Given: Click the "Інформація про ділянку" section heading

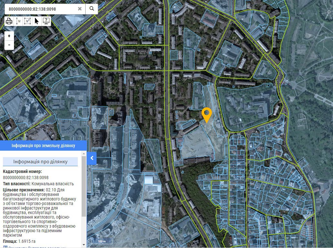Looking at the screenshot, I should [x=40, y=162].
